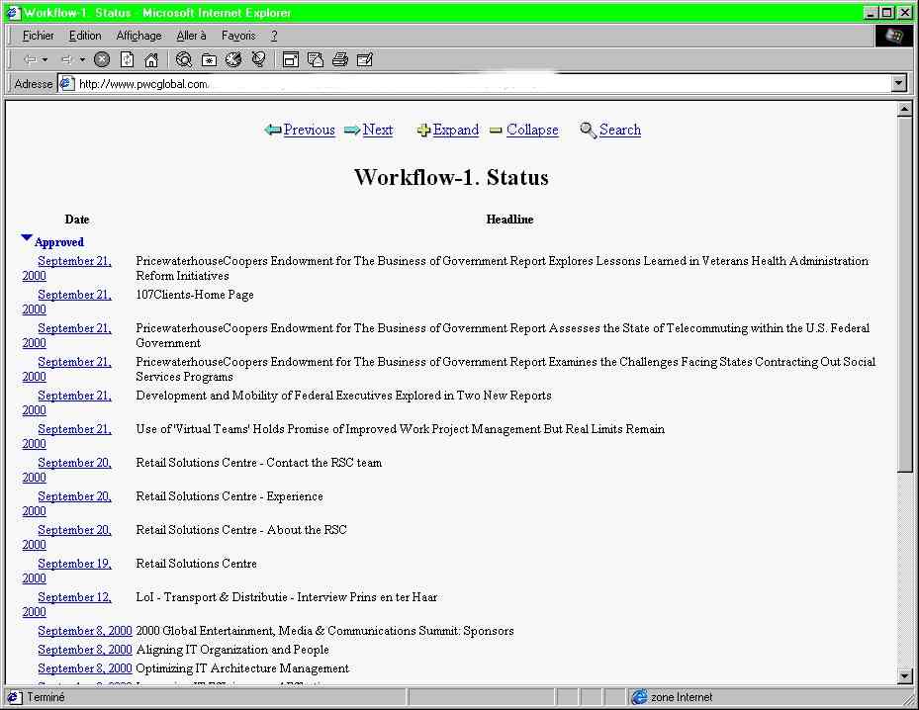Open the Favoris menu
This screenshot has width=919, height=710.
(x=238, y=36)
